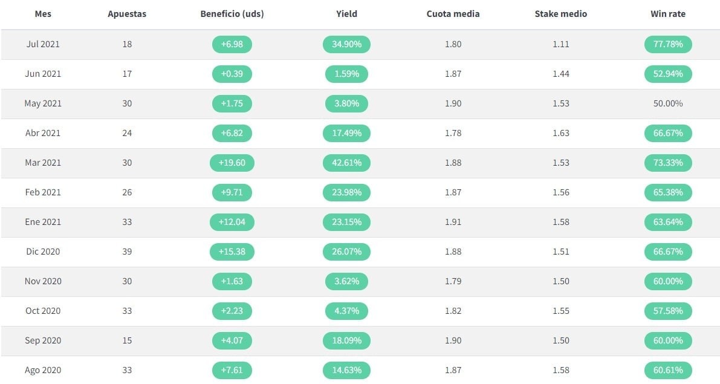Select the Mar 2021 month entry
The width and height of the screenshot is (720, 384).
pyautogui.click(x=43, y=163)
